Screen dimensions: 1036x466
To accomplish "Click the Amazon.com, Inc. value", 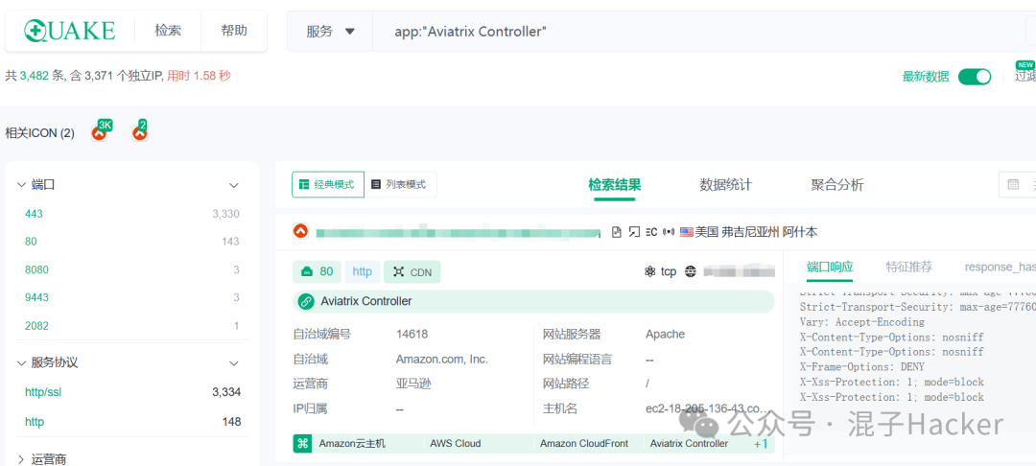I will 442,360.
